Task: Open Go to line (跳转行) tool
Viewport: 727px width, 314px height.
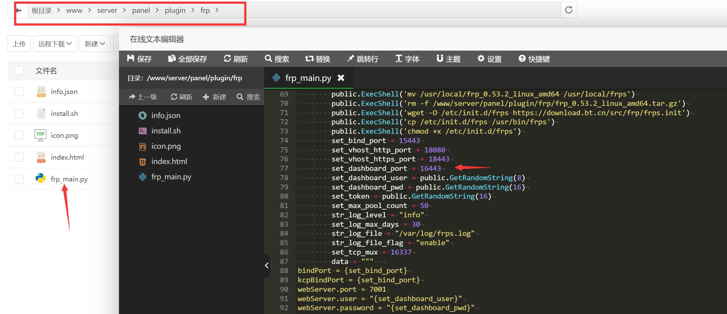Action: (x=363, y=59)
